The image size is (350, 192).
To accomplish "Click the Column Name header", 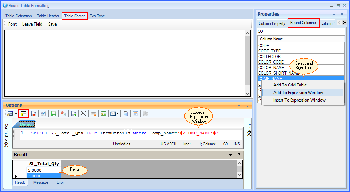I will 301,39.
